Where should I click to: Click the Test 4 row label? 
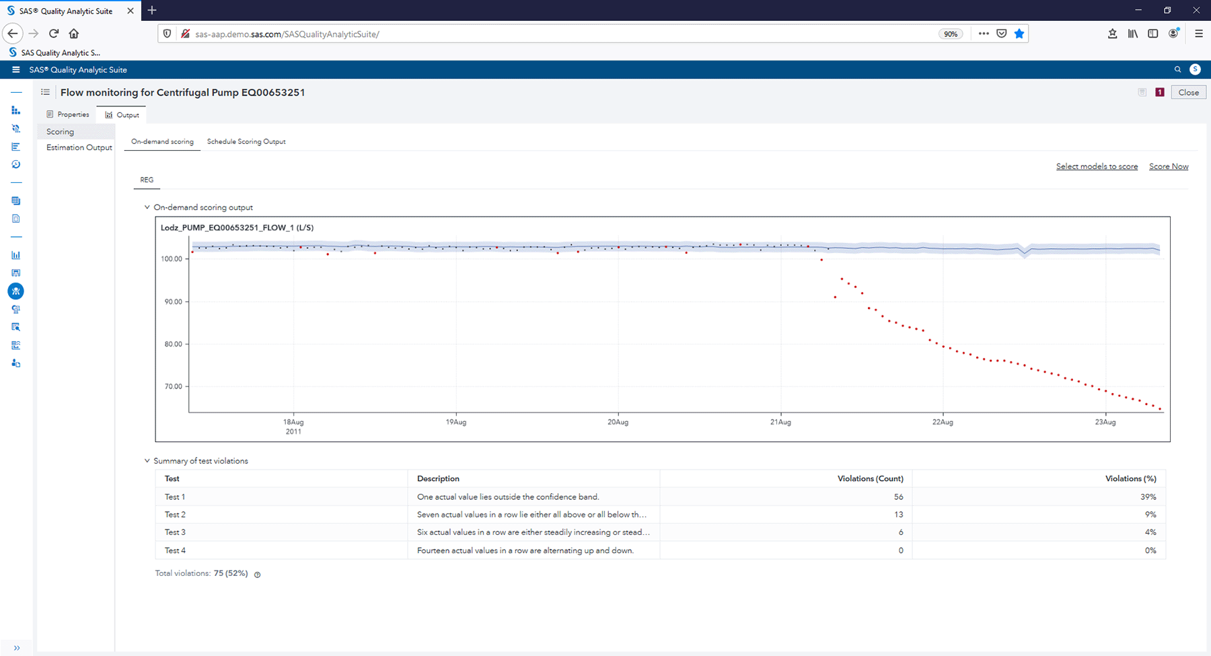pyautogui.click(x=175, y=550)
